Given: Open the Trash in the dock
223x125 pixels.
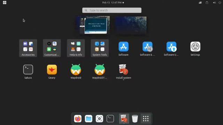Looking at the screenshot, I should pos(135,118).
